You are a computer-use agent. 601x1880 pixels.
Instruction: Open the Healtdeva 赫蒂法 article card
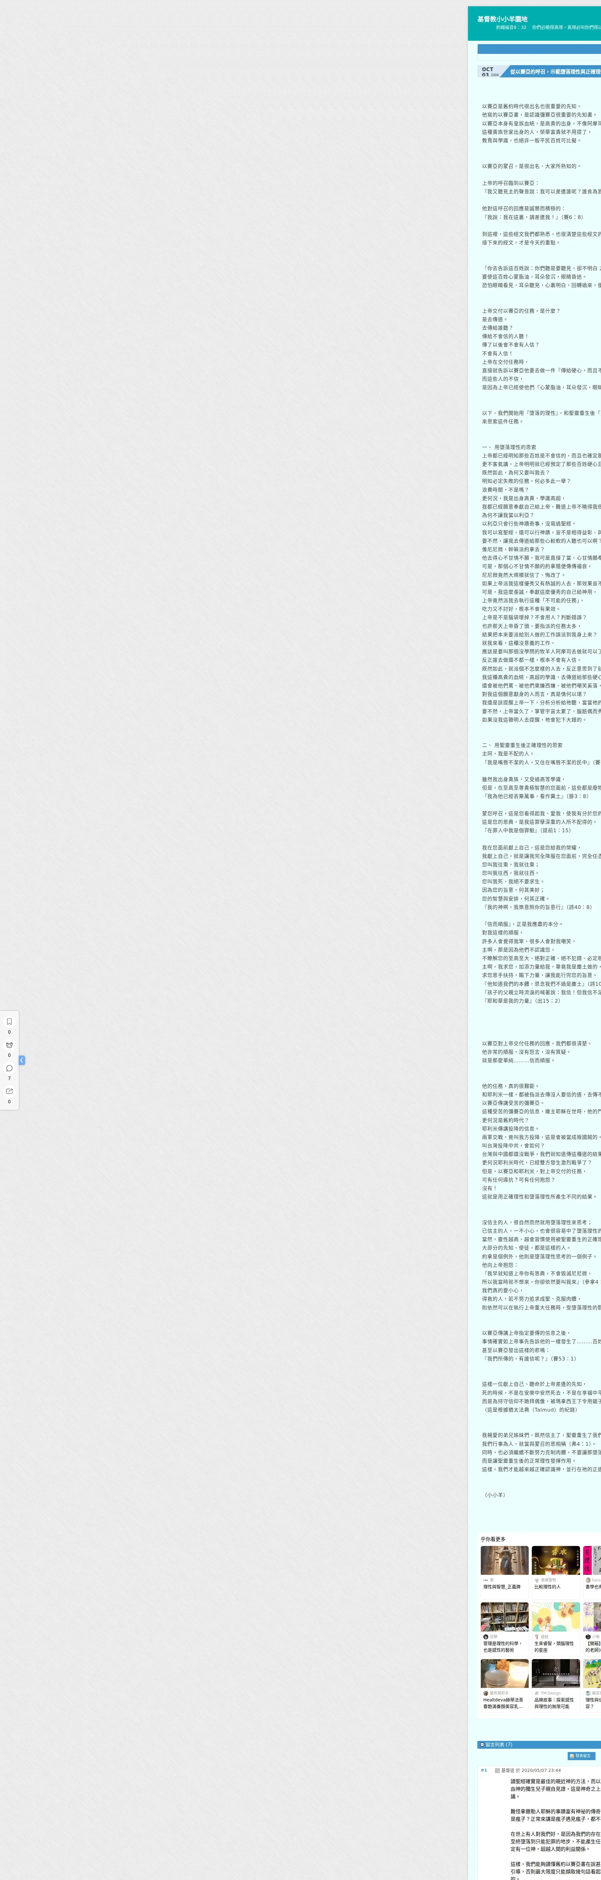(x=504, y=1674)
